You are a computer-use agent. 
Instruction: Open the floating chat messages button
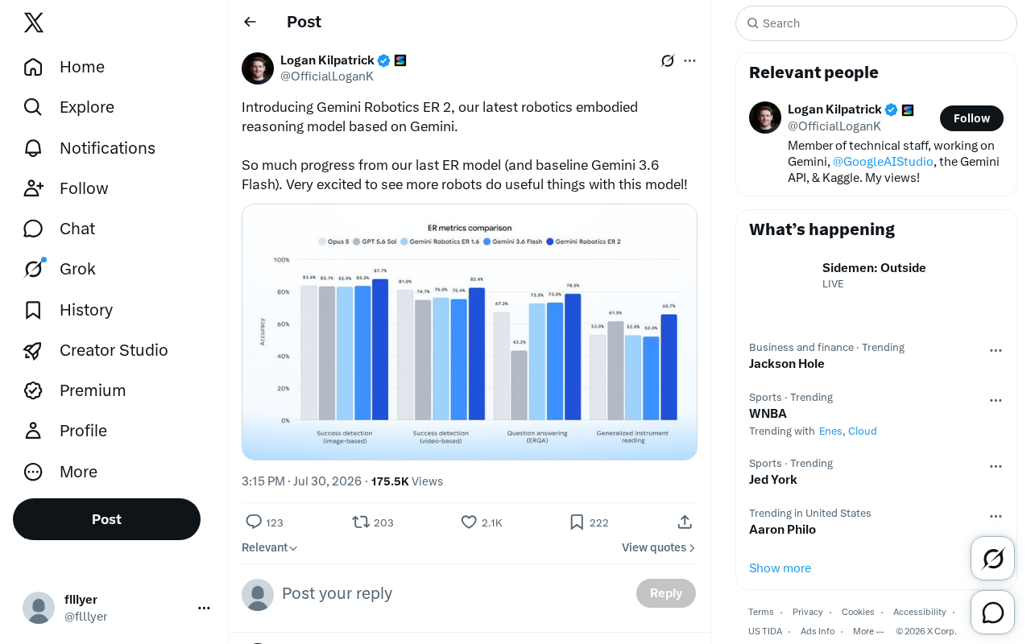(x=992, y=613)
